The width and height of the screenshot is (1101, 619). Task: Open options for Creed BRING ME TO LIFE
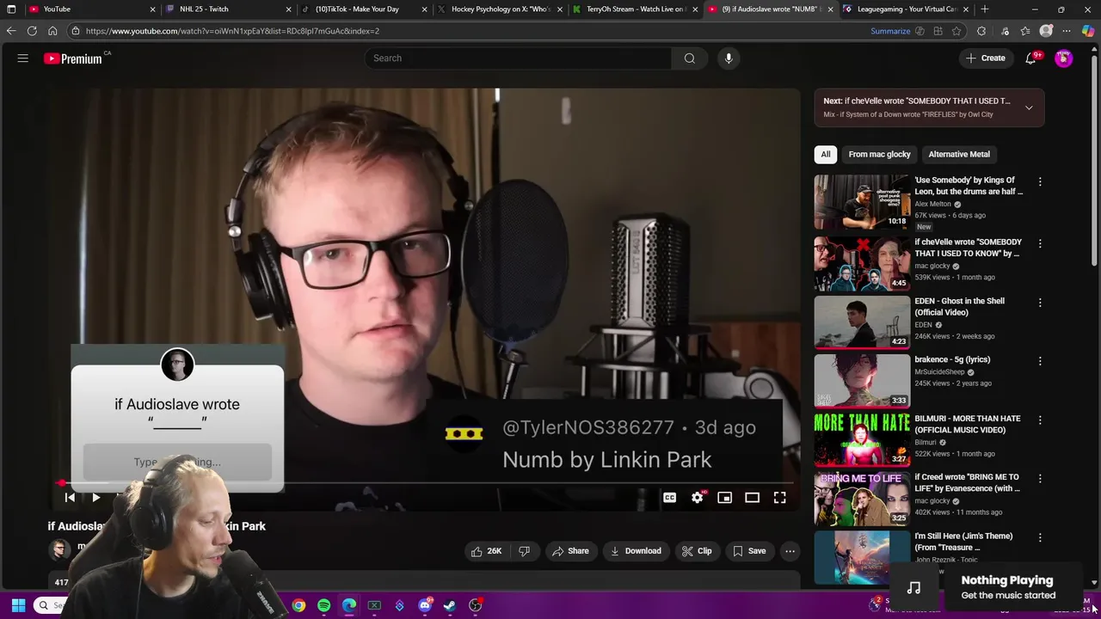click(x=1040, y=479)
